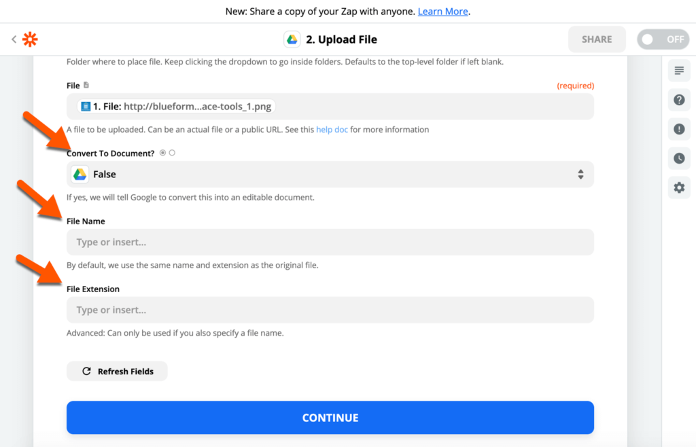Expand the Convert To Document False dropdown
This screenshot has height=447, width=696.
(330, 175)
